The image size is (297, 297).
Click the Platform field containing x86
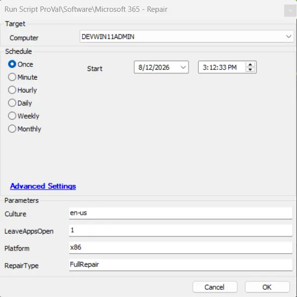pos(181,248)
